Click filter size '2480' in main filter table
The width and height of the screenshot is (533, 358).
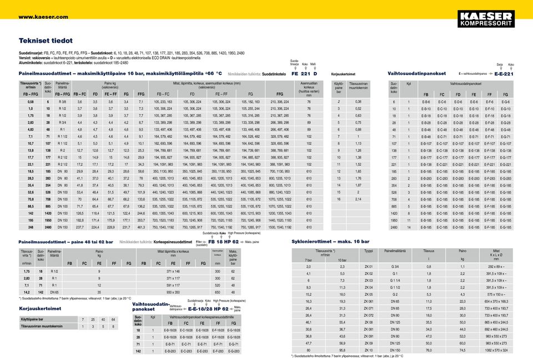[48, 227]
